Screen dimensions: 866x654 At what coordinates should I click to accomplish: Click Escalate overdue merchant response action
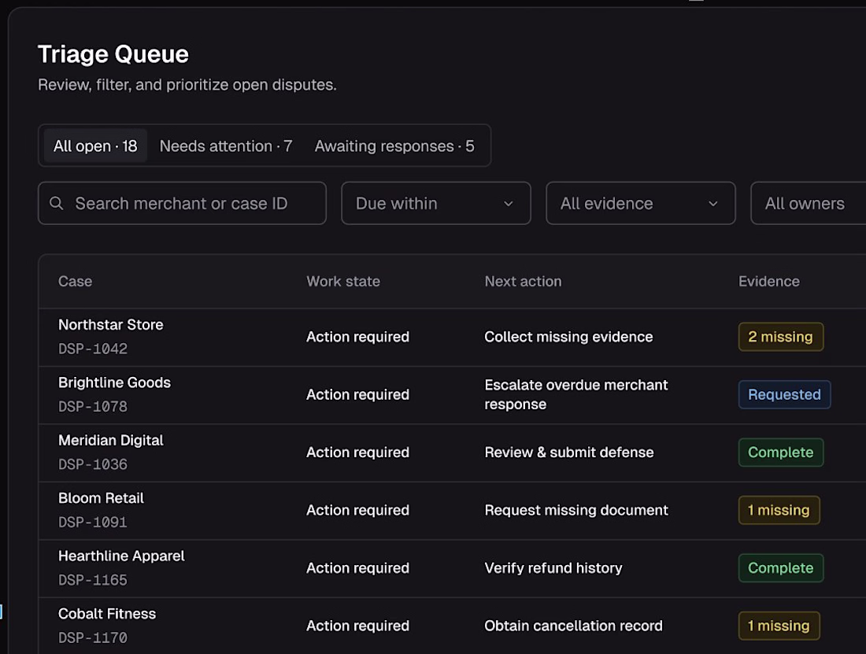point(576,394)
